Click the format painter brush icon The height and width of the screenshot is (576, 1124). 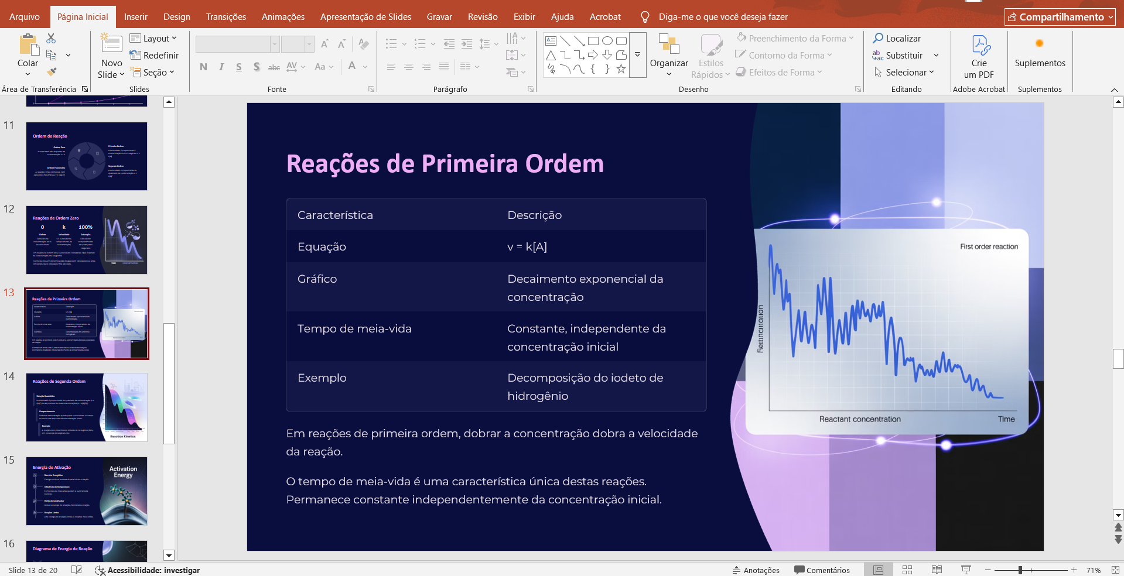52,72
